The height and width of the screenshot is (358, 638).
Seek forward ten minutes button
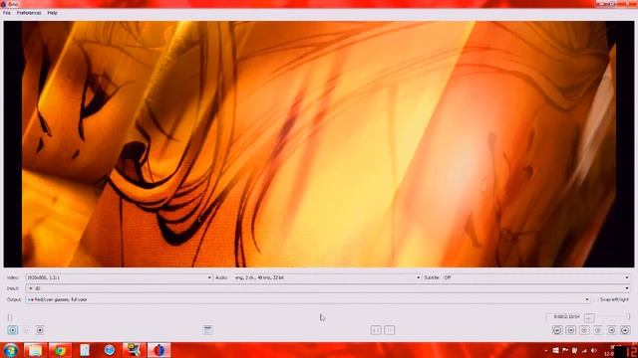[x=625, y=330]
